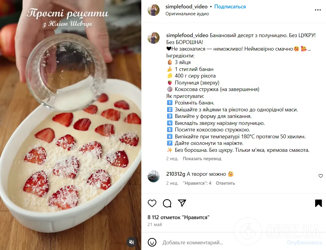
Task: View comment likes "Нравится": 4
Action: coord(197,183)
